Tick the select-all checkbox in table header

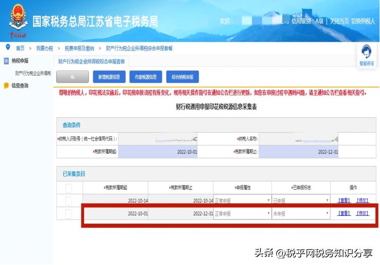[x=69, y=188]
